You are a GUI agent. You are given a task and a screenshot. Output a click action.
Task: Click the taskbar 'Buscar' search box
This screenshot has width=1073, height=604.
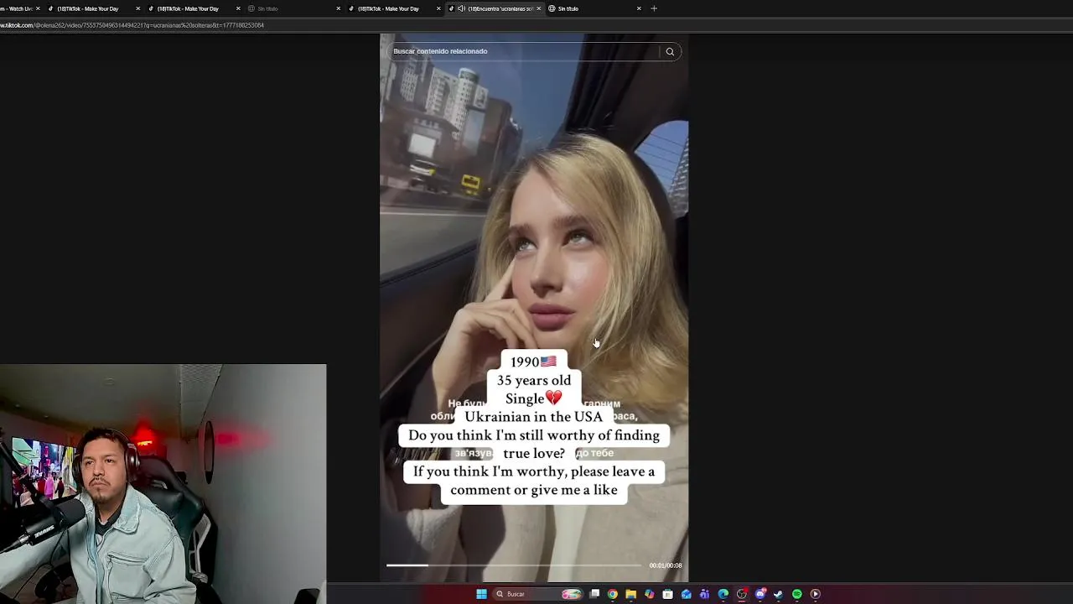(x=537, y=594)
